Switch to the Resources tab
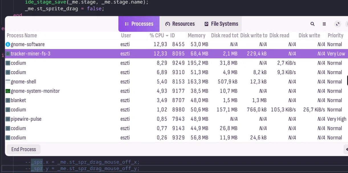Screen dimensions: 348x173 [180, 24]
